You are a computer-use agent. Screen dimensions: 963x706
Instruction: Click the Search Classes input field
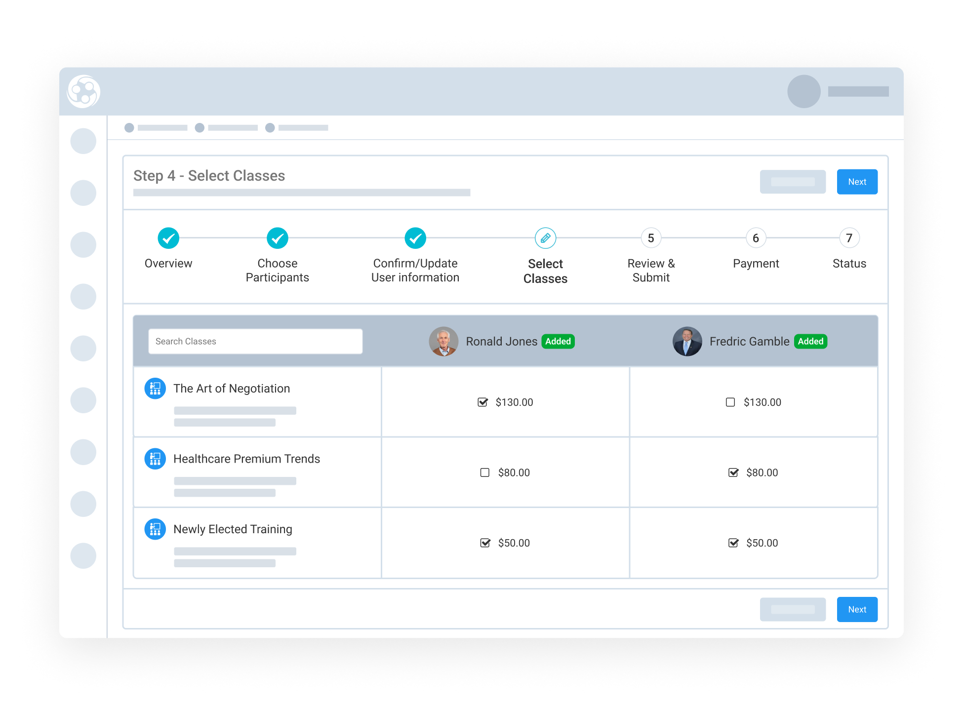coord(255,341)
